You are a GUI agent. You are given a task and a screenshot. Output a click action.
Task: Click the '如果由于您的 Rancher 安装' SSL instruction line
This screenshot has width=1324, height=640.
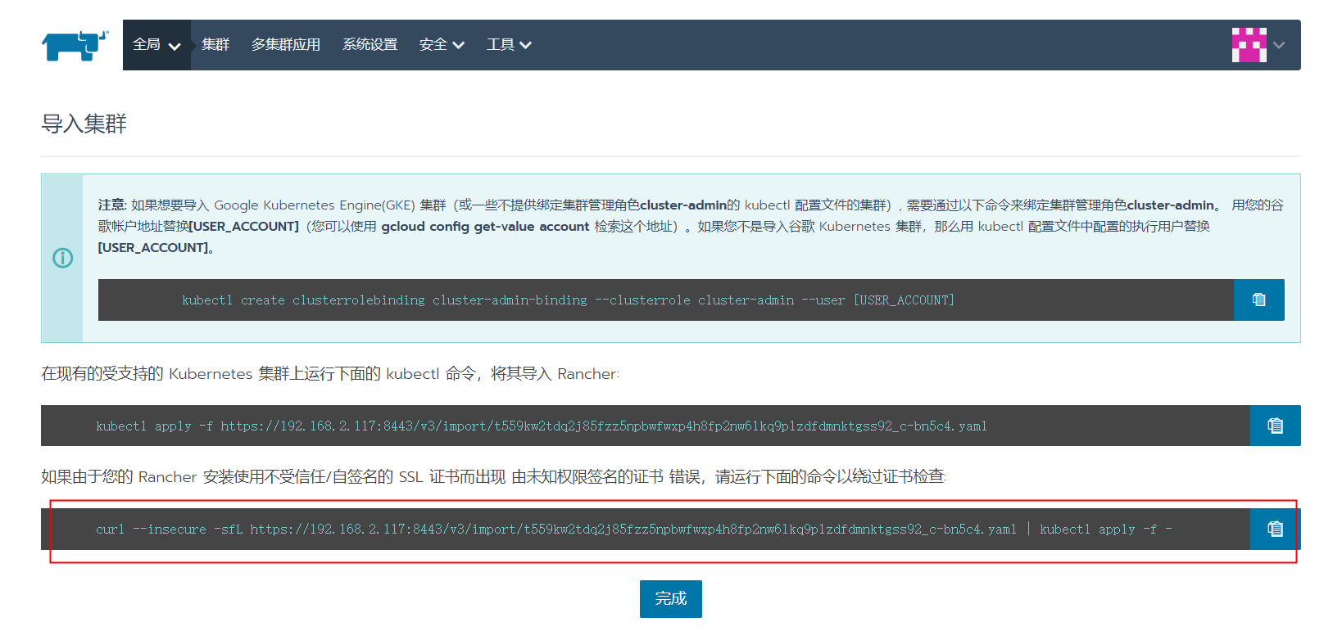(493, 476)
